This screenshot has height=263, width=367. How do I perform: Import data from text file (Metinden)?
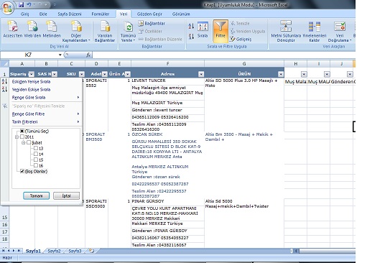pyautogui.click(x=52, y=29)
